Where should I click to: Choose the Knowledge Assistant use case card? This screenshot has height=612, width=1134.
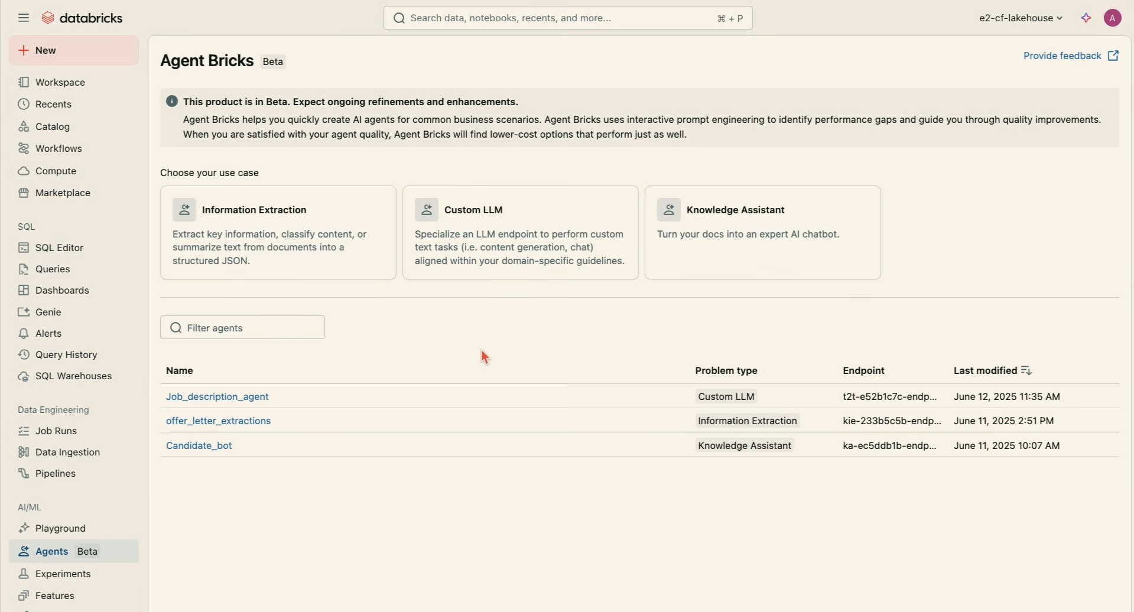(762, 233)
